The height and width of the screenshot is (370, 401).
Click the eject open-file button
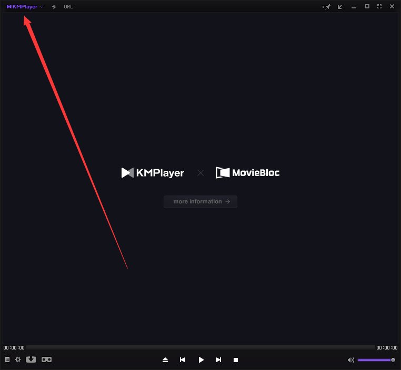165,360
